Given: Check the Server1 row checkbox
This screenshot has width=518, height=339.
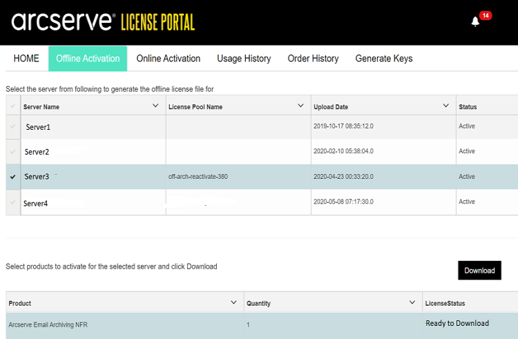Looking at the screenshot, I should coord(13,126).
